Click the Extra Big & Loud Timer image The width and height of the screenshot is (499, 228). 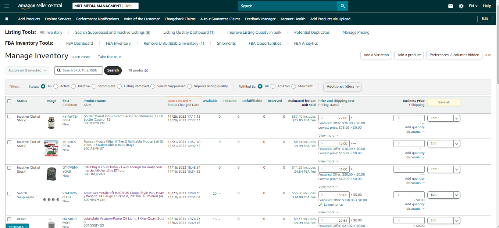[51, 173]
